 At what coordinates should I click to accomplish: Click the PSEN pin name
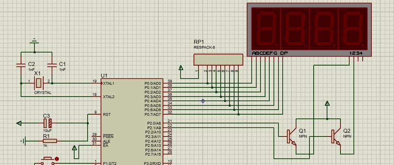pos(108,137)
